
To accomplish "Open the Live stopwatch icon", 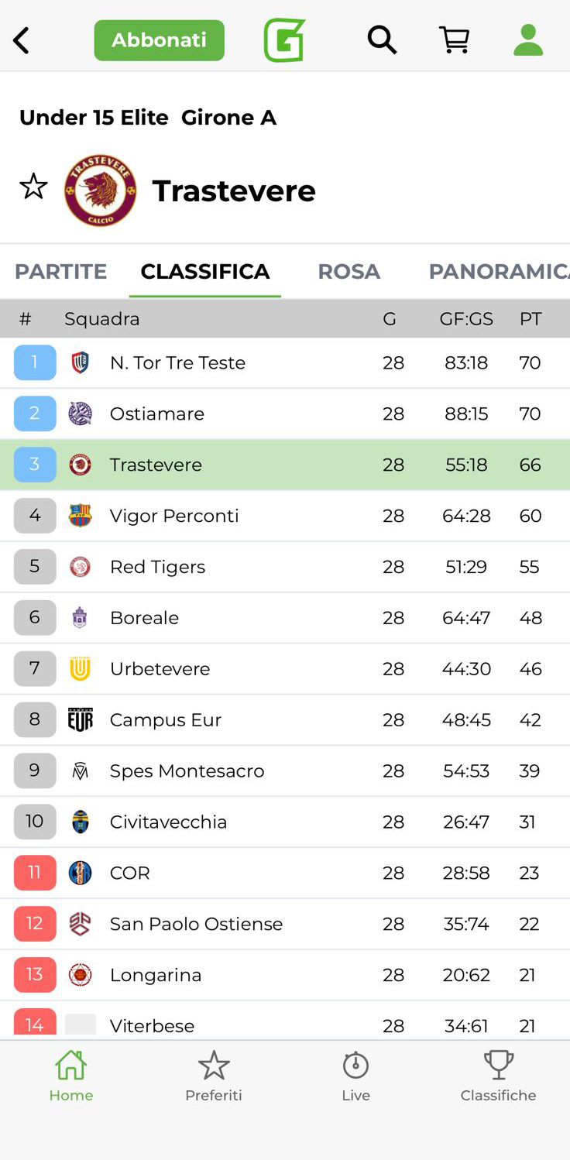I will 355,1066.
